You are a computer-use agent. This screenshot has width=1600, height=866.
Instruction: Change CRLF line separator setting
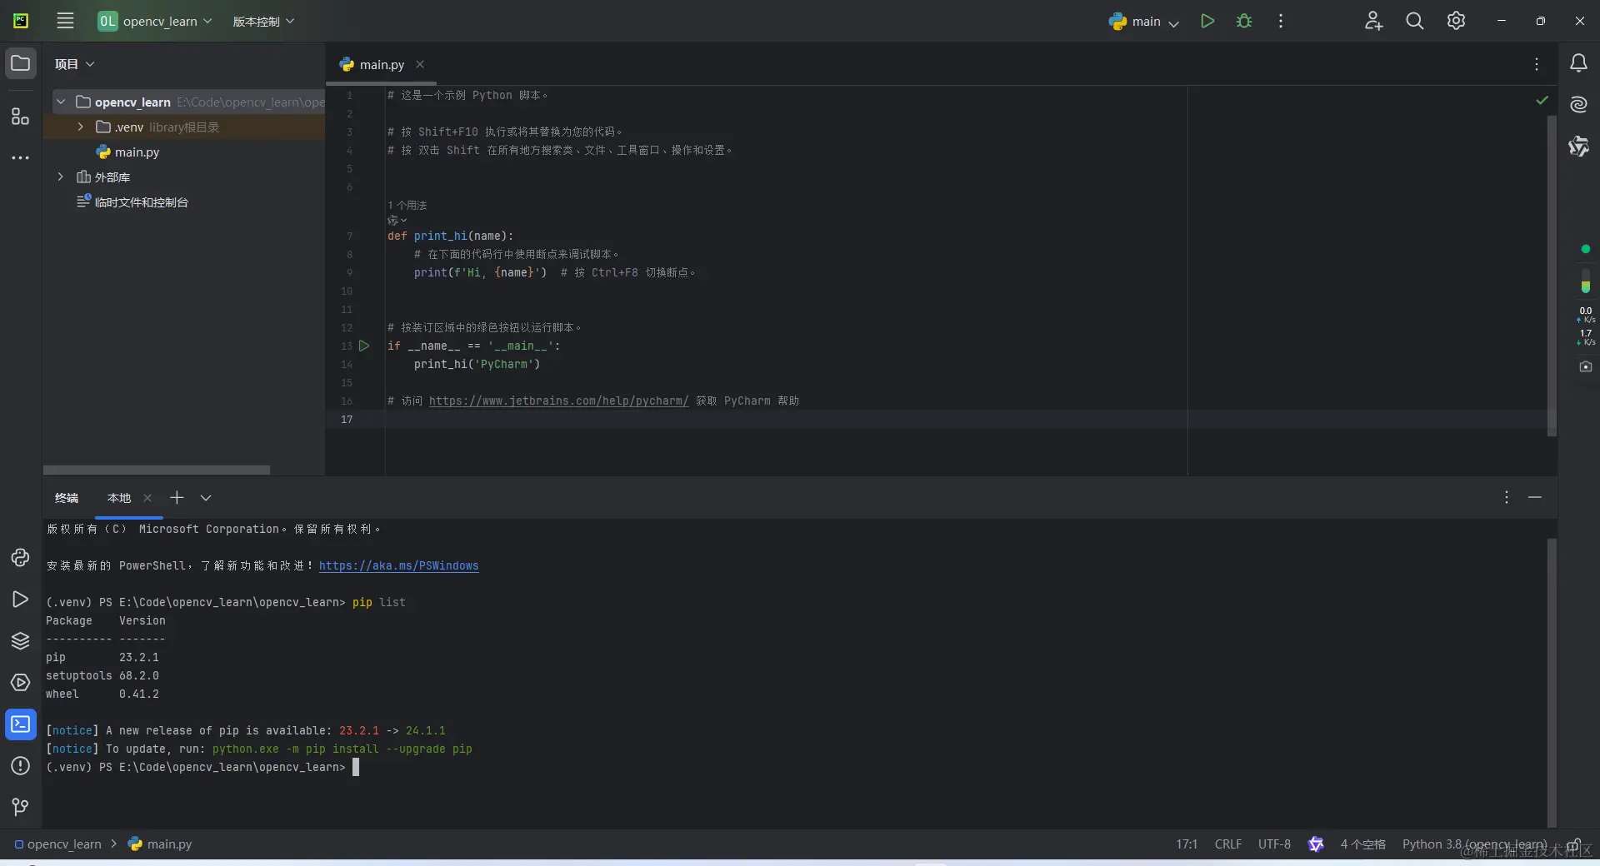coord(1228,844)
